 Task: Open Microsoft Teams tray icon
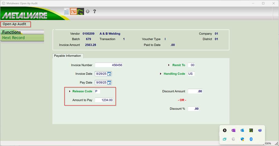click(x=260, y=130)
